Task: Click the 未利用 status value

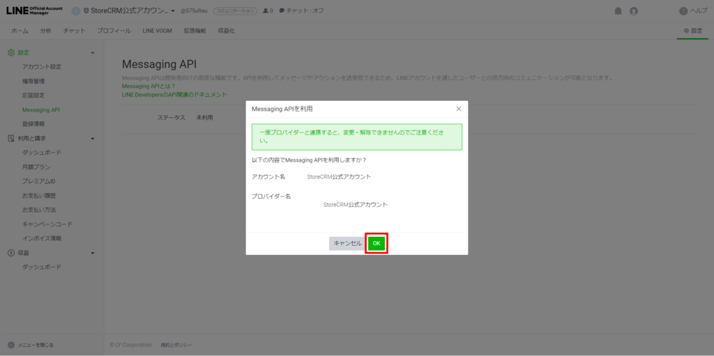Action: (x=204, y=118)
